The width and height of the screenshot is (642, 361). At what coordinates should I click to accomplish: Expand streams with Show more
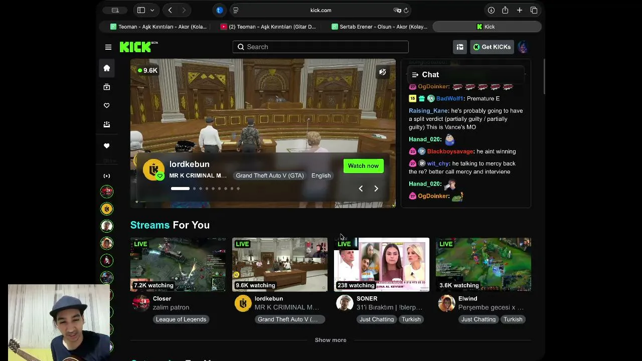point(331,340)
